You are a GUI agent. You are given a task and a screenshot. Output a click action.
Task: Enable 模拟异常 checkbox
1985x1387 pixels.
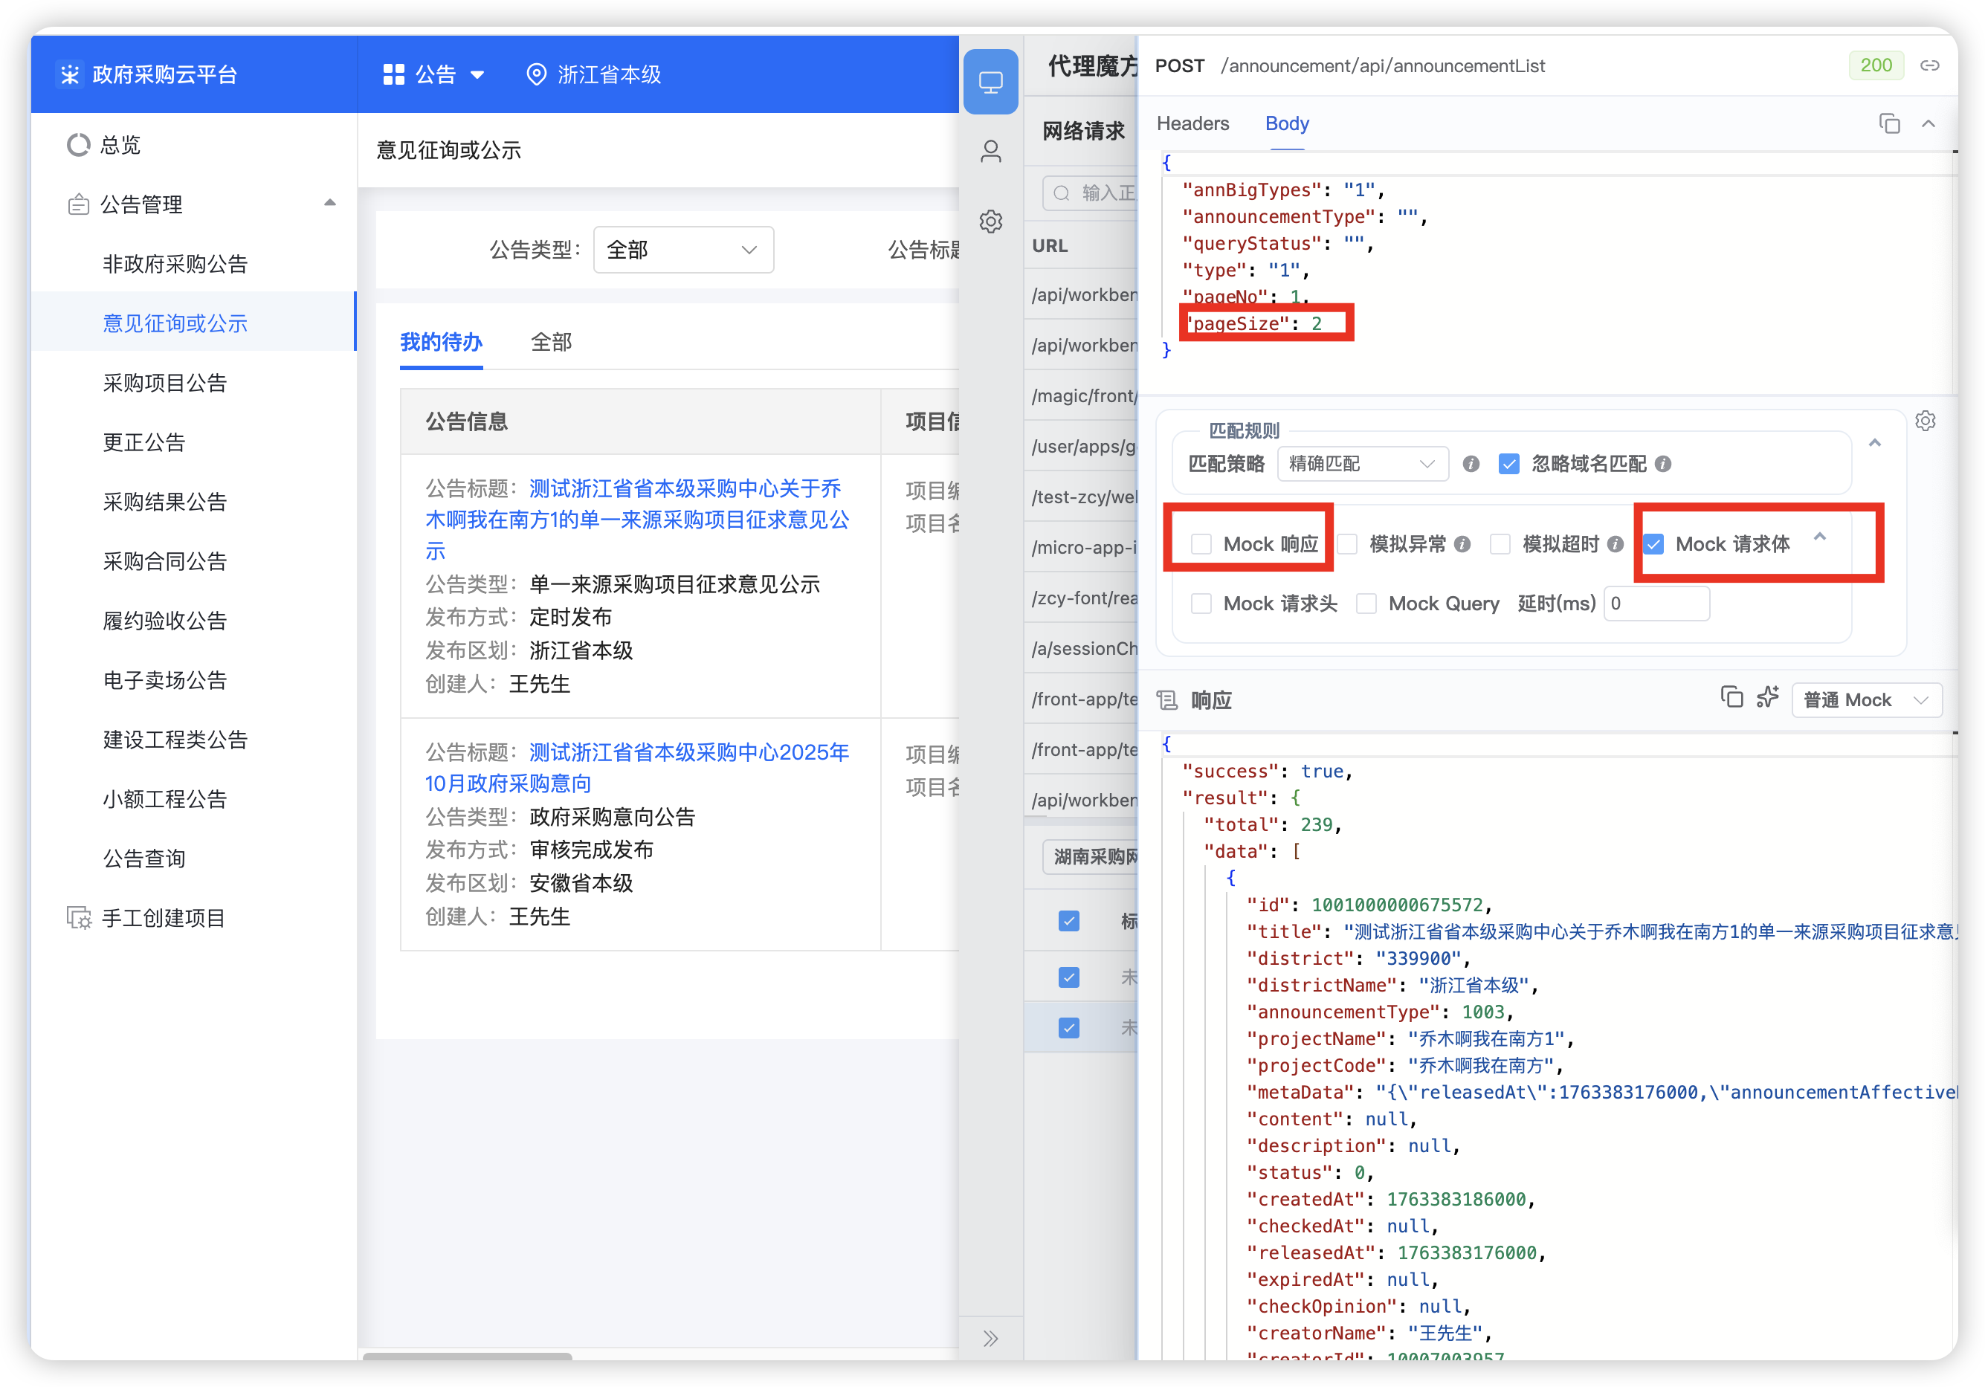point(1347,544)
